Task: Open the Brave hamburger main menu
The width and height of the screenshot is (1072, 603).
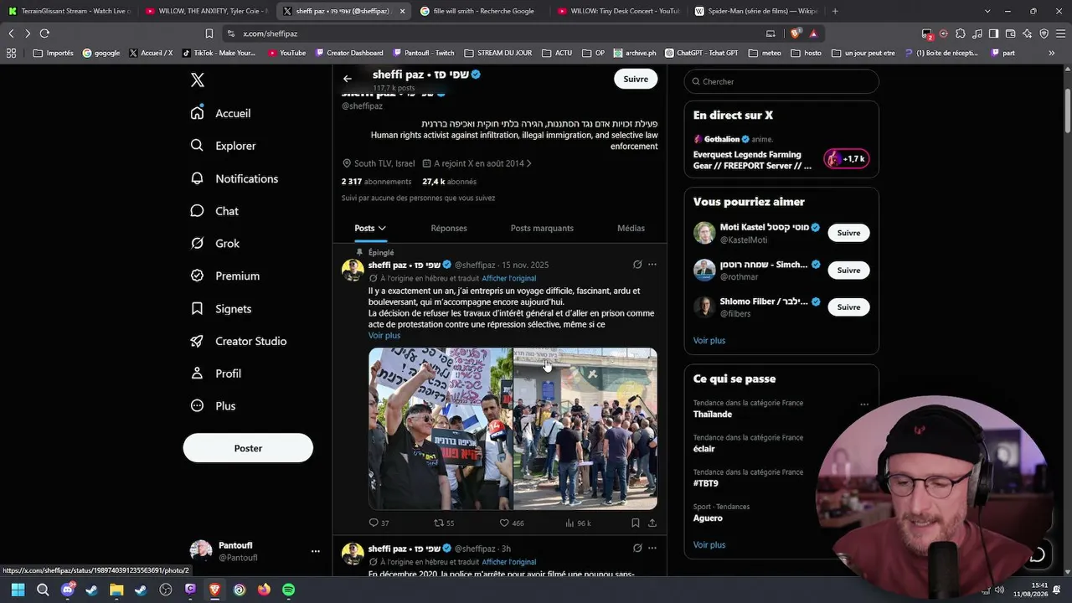Action: coord(1060,33)
